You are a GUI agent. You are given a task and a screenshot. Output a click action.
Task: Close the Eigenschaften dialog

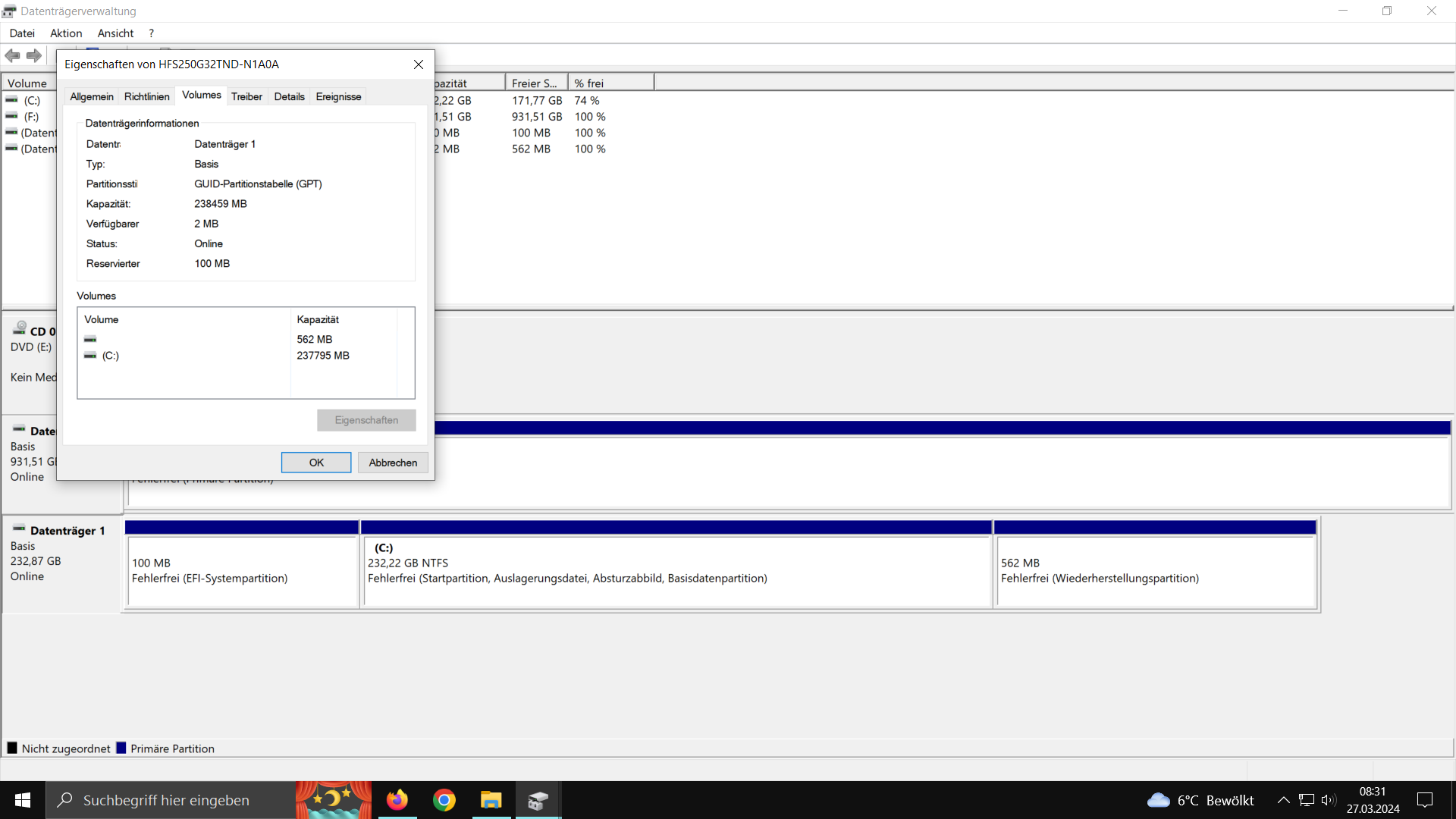[419, 64]
